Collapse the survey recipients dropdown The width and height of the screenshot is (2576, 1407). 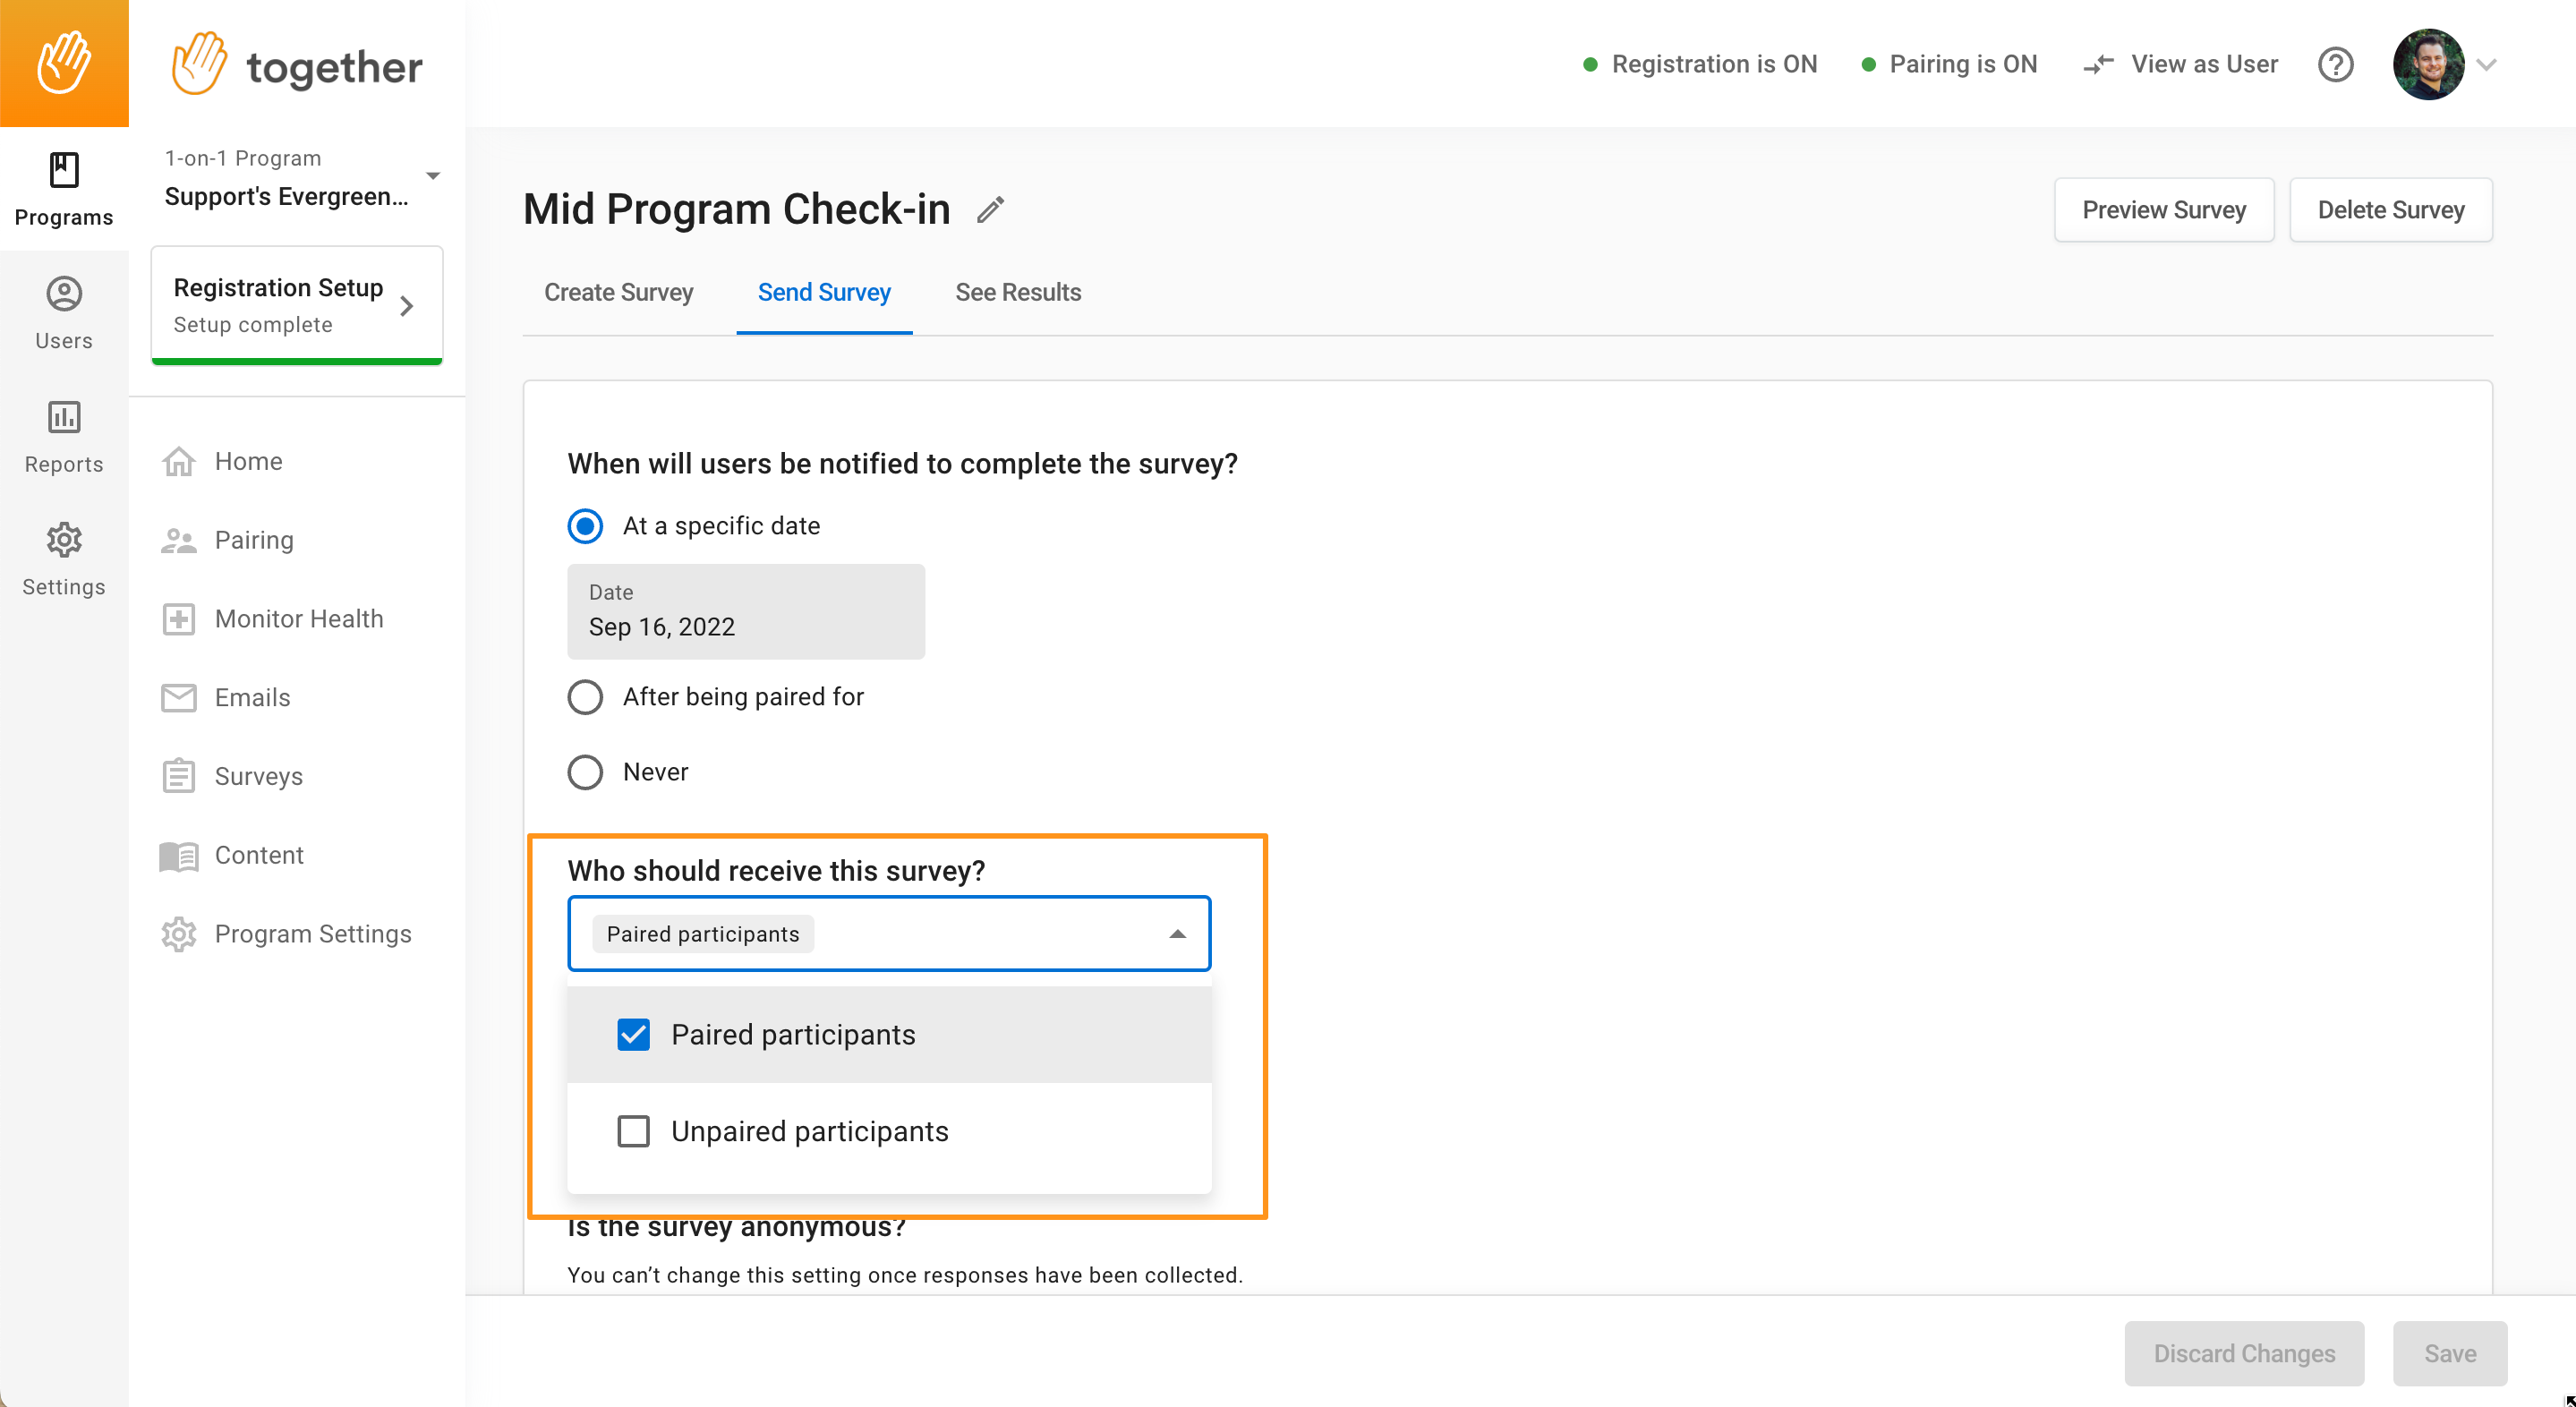1177,934
